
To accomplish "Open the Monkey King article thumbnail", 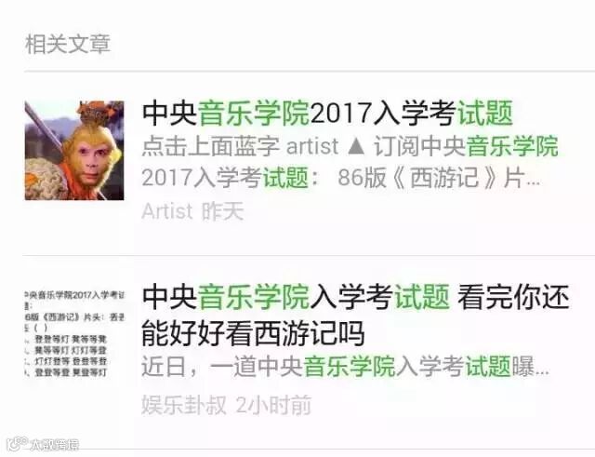I will (x=74, y=151).
